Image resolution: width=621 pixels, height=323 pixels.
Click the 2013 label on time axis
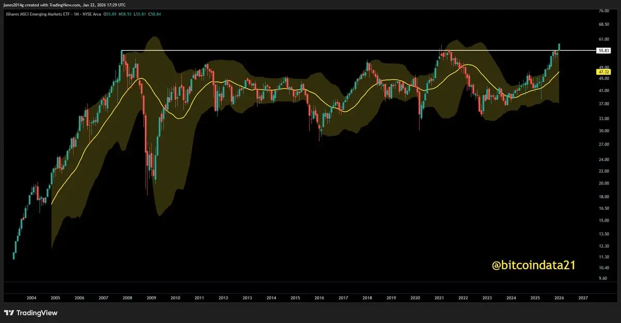(x=247, y=298)
